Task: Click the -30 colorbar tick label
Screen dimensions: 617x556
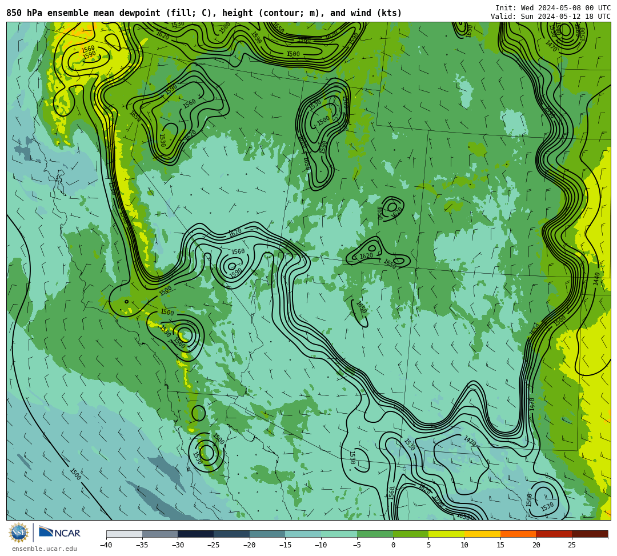Action: tap(178, 545)
